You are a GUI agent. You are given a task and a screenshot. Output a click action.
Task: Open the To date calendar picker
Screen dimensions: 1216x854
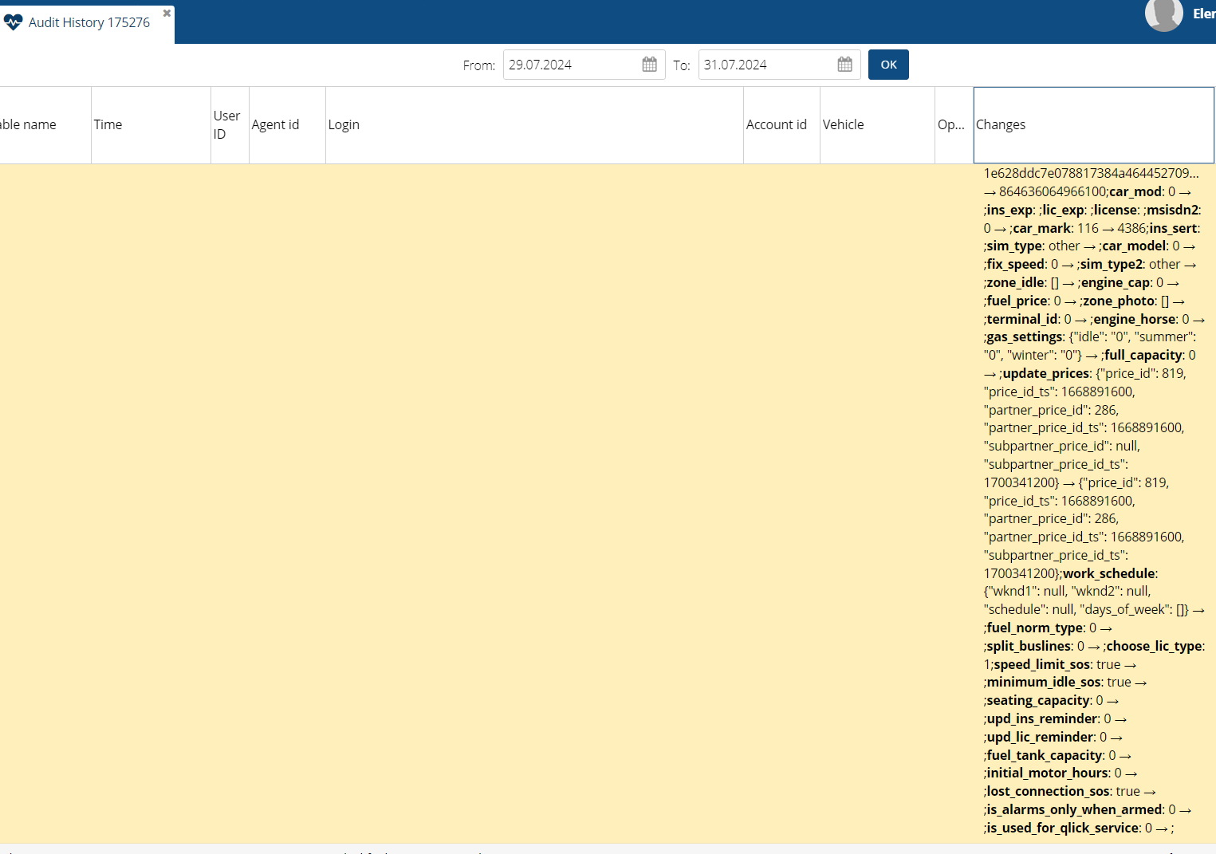coord(844,65)
